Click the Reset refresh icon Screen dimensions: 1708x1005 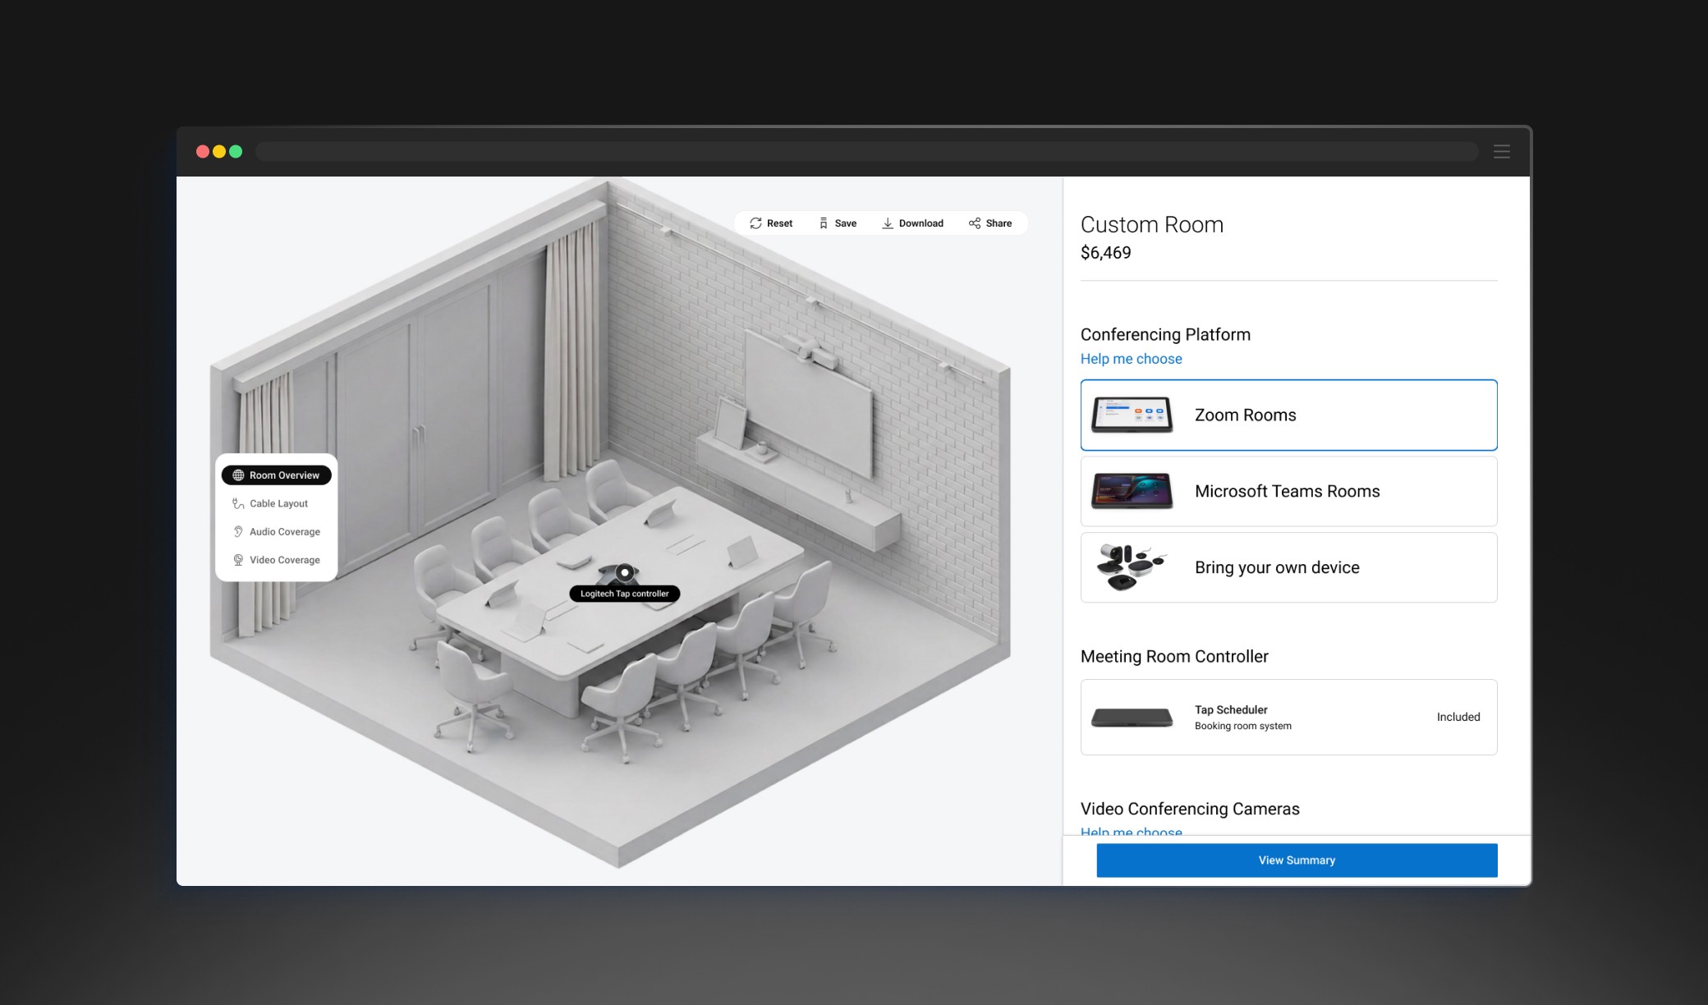coord(755,223)
